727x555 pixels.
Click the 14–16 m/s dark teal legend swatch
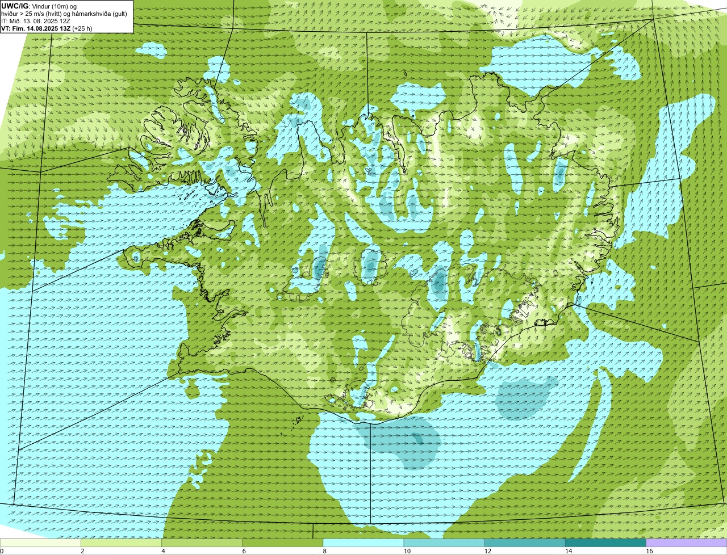tap(605, 543)
